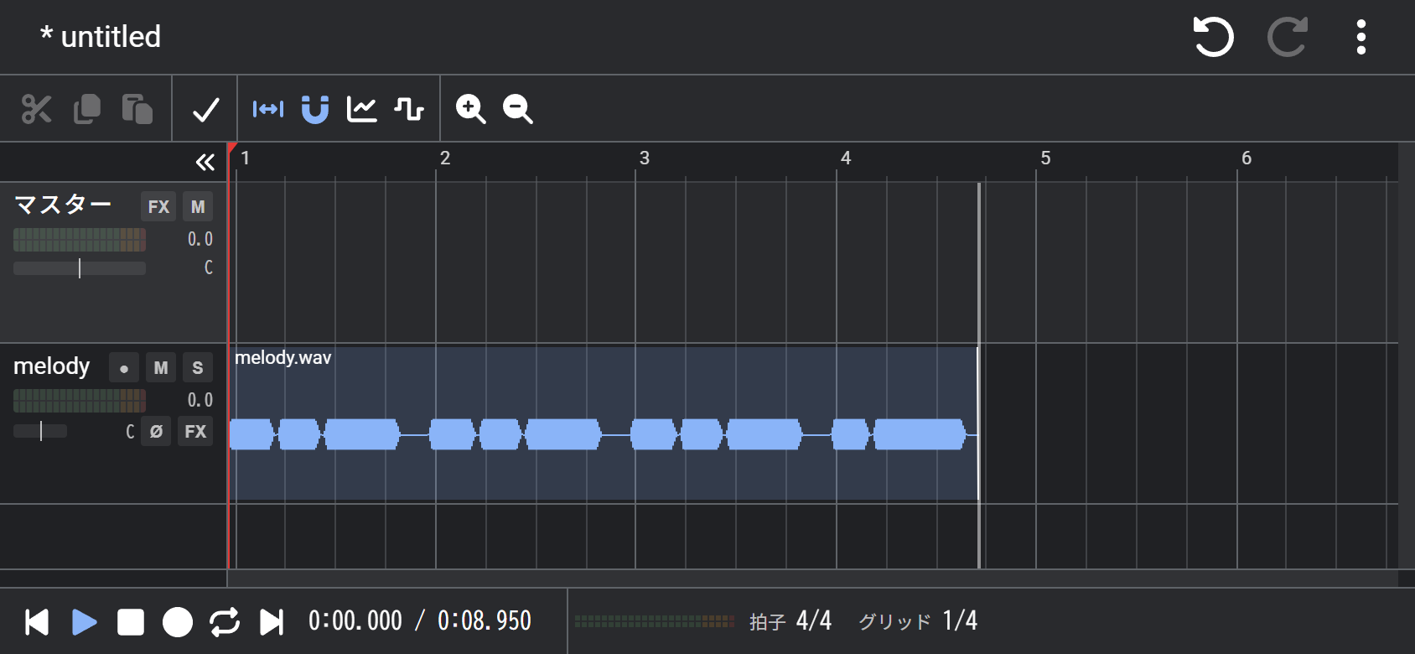Click the melody volume meter
The image size is (1415, 654).
pyautogui.click(x=80, y=401)
